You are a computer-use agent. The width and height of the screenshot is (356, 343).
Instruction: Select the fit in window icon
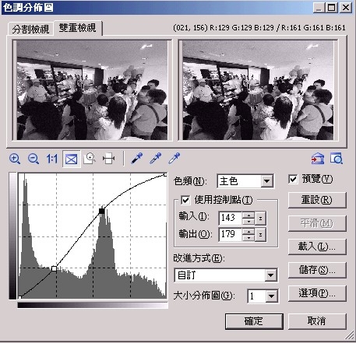coord(71,159)
